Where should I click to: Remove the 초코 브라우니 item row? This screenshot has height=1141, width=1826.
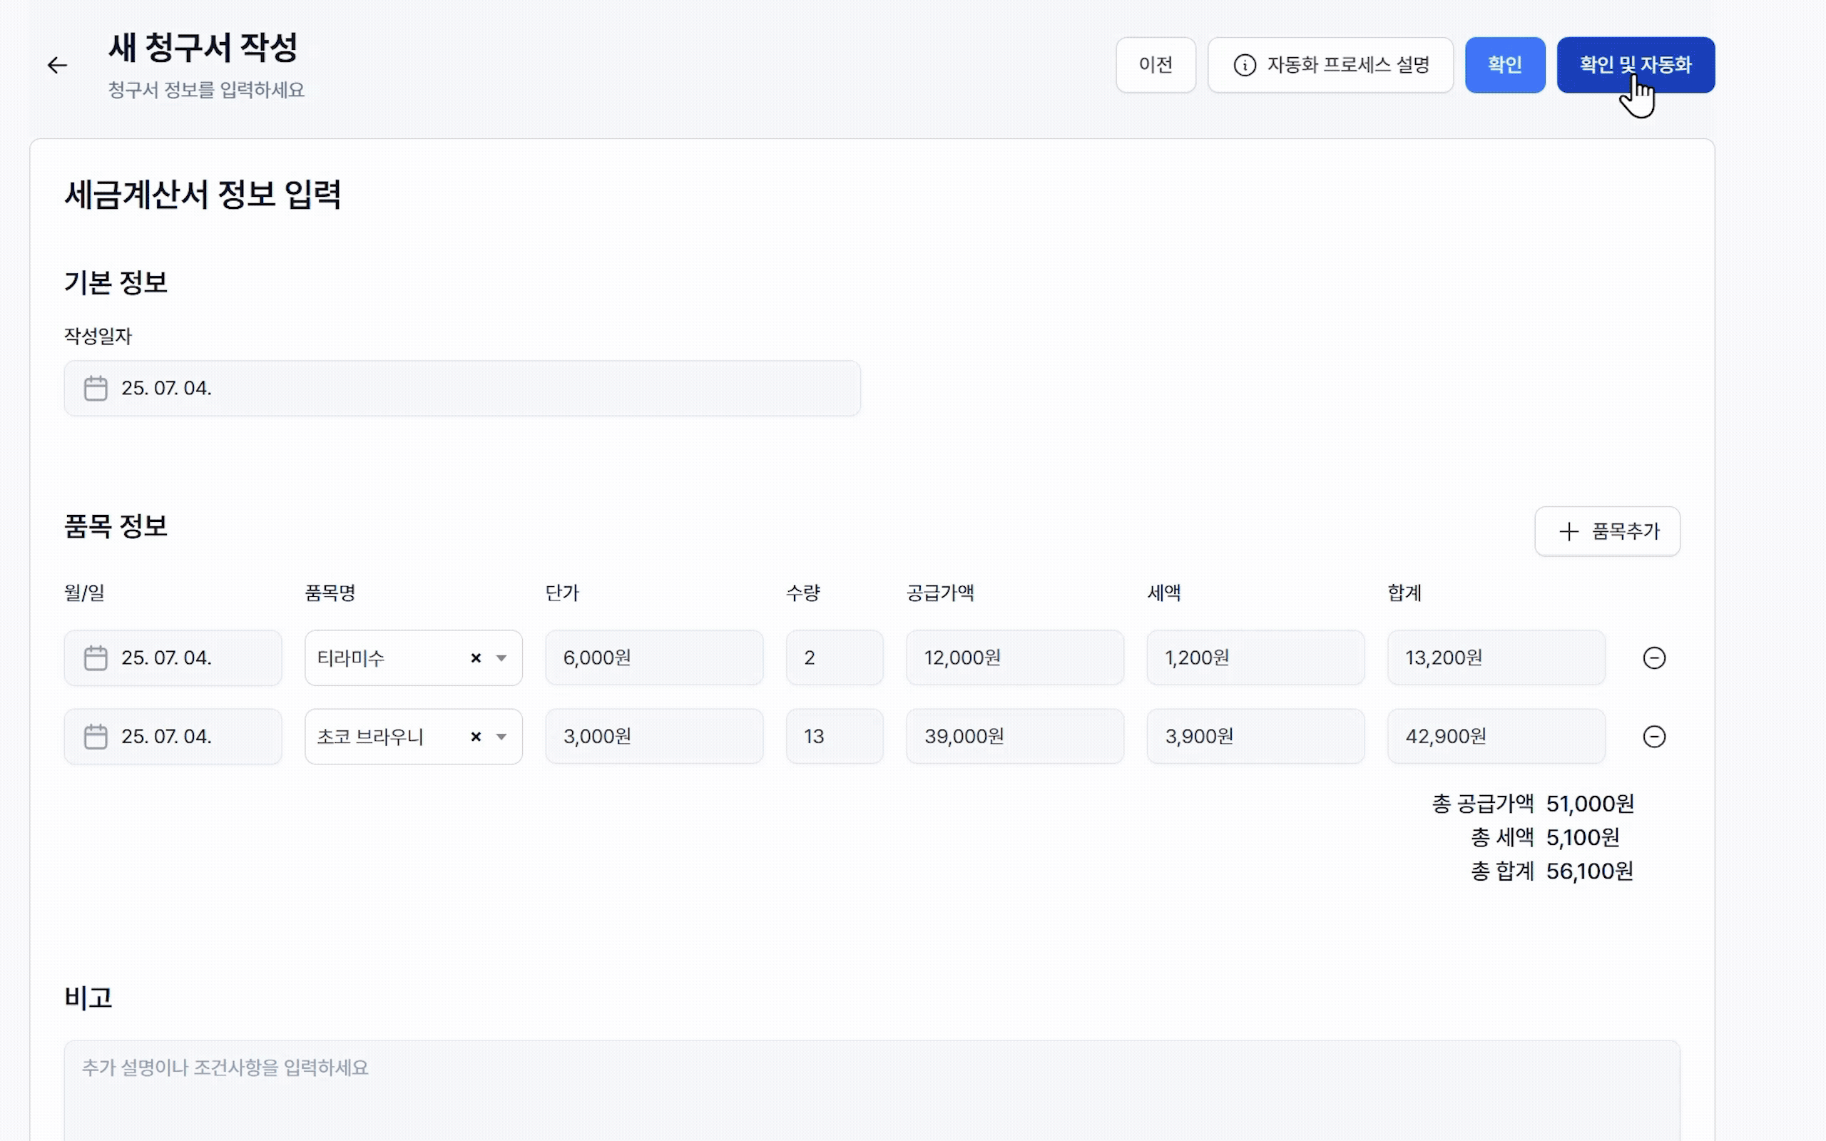tap(1653, 737)
